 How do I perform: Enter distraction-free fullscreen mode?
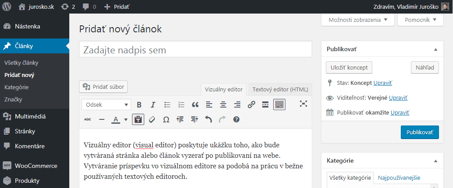tap(303, 104)
